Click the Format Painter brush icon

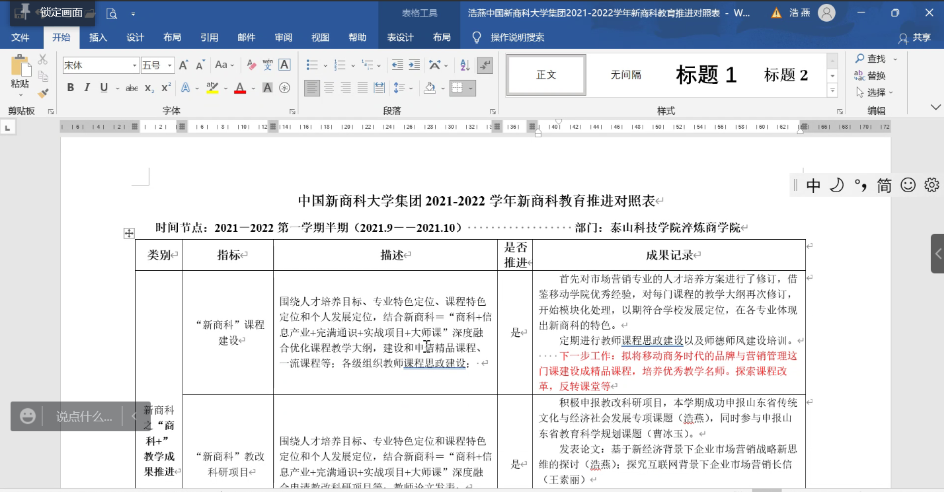[x=43, y=93]
